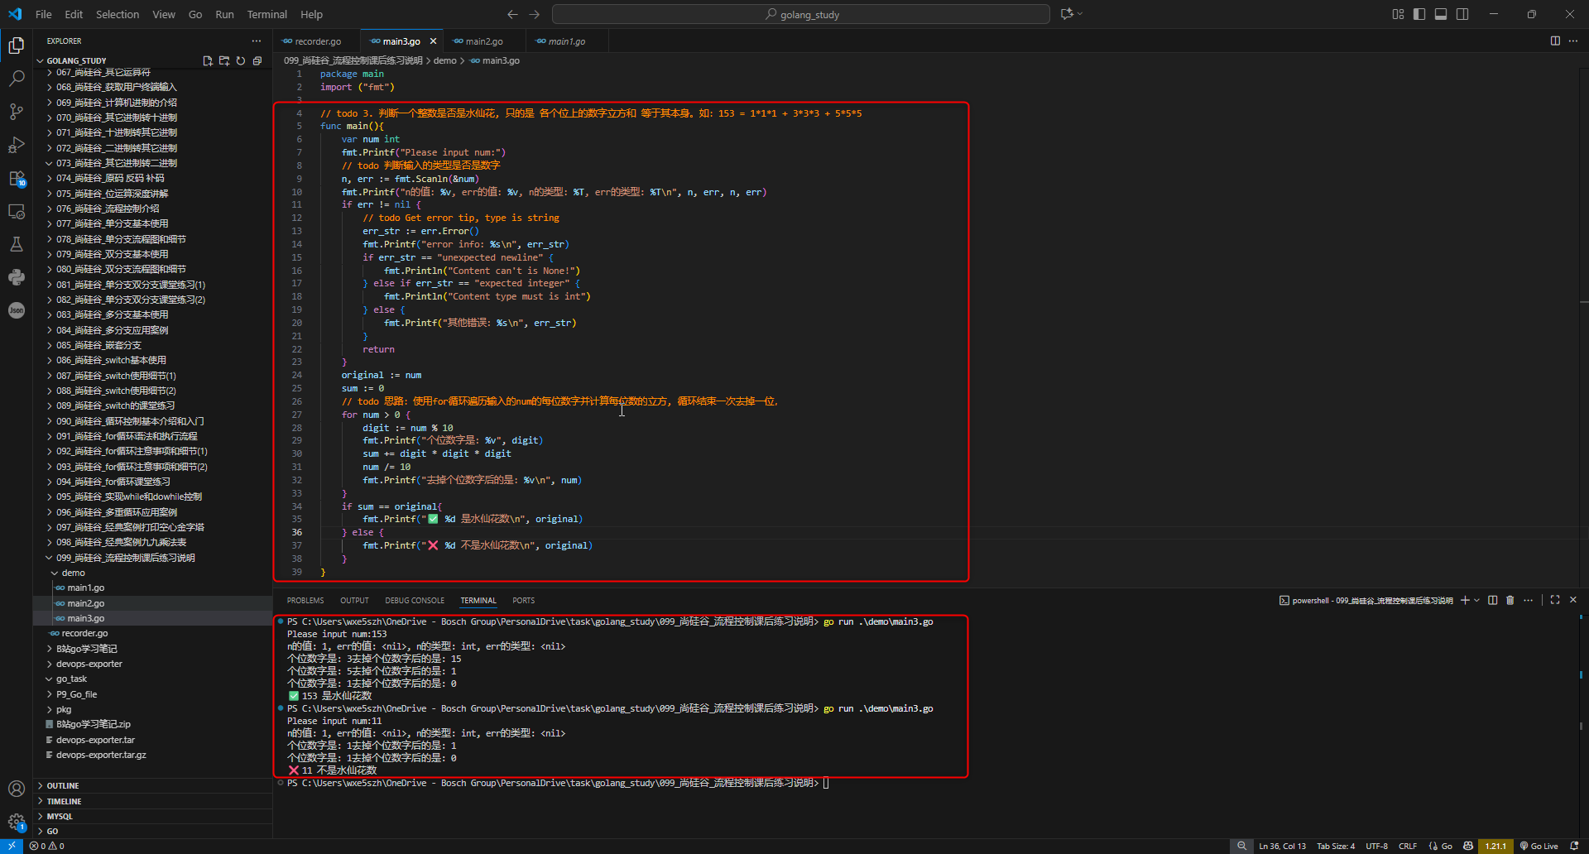Toggle Go Live server
The width and height of the screenshot is (1589, 854).
(1539, 846)
